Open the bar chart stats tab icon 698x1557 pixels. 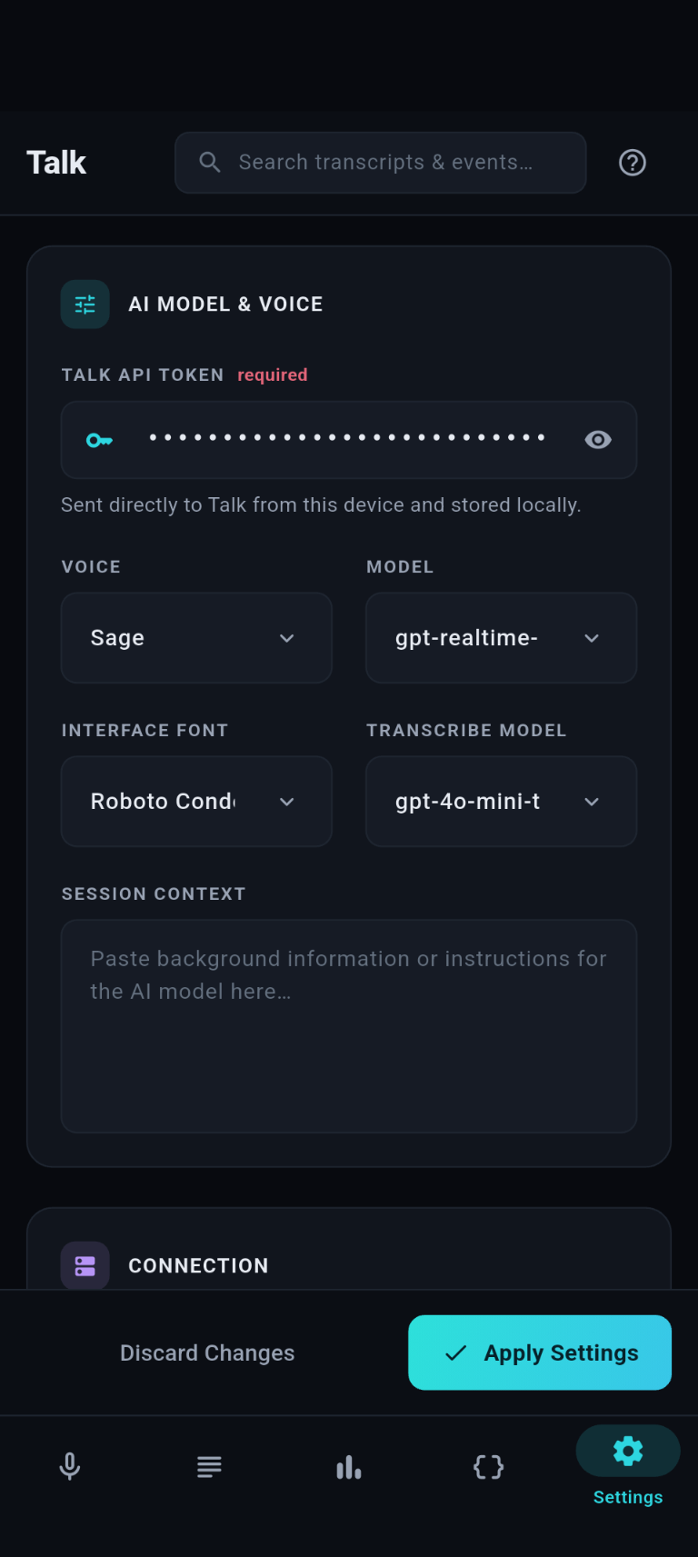[x=349, y=1466]
